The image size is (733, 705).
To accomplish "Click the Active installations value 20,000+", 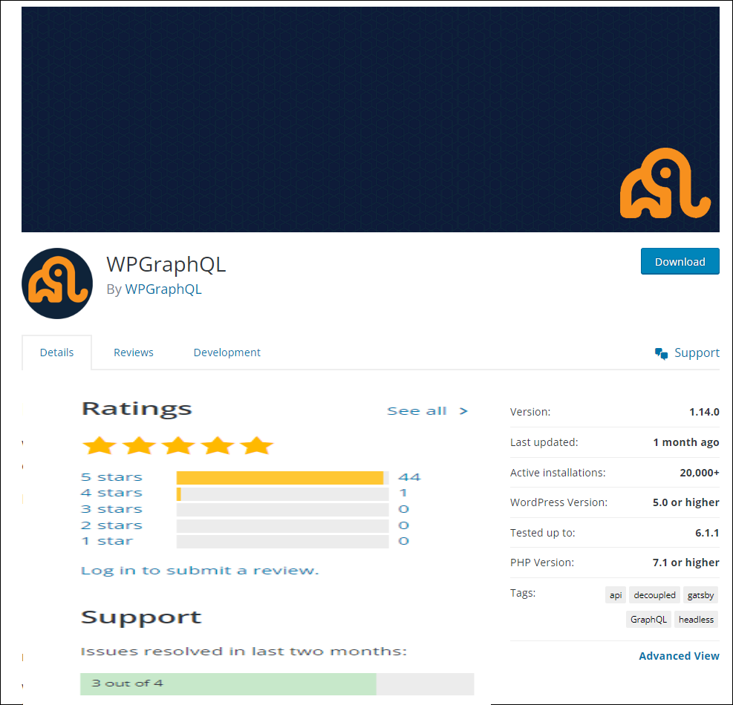I will point(700,473).
